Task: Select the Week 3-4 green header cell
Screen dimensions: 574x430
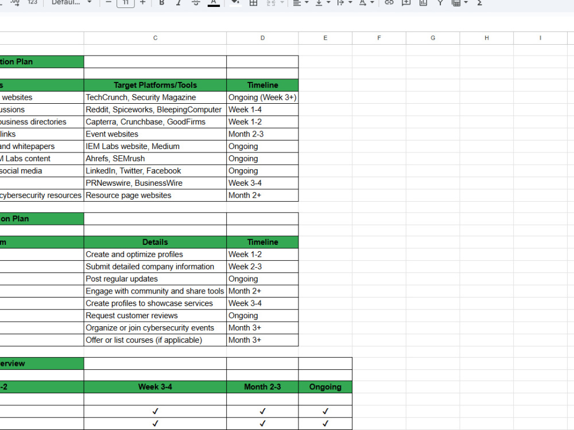Action: click(x=155, y=387)
